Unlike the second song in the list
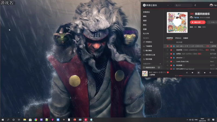Viewport: 217px width, 122px height. (171, 50)
